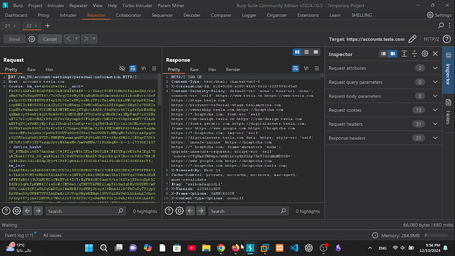Image resolution: width=455 pixels, height=256 pixels.
Task: Open VS Code from the taskbar
Action: point(294,248)
